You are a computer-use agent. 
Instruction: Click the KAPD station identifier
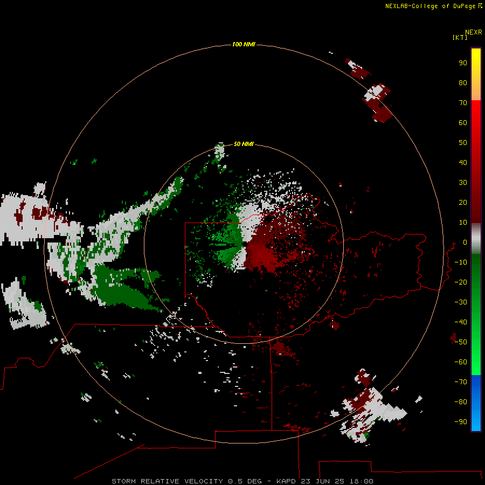pyautogui.click(x=287, y=481)
